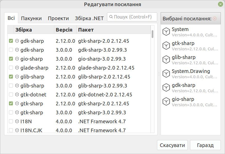Click the assembly icon beside gtk-sharp 2.12.0.0
The width and height of the screenshot is (225, 154).
pos(17,103)
